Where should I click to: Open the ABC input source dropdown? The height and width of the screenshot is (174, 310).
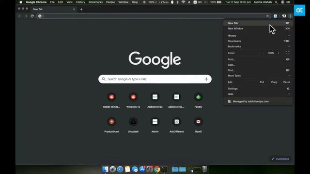point(198,2)
